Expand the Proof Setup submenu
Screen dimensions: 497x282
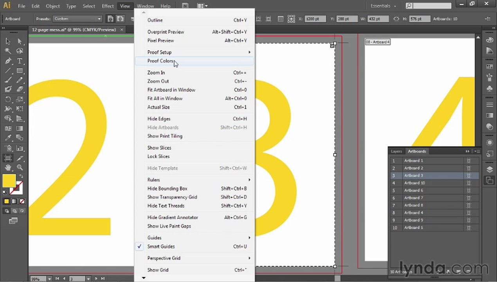click(194, 52)
